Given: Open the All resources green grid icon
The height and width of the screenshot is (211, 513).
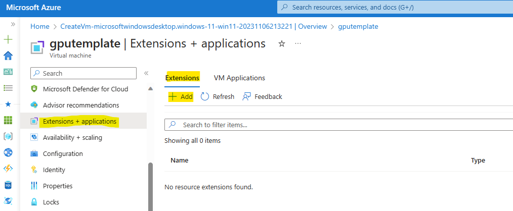Looking at the screenshot, I should tap(8, 120).
